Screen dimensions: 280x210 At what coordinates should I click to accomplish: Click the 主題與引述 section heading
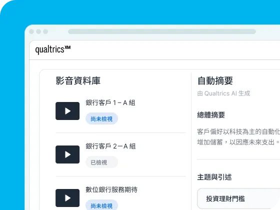click(214, 177)
